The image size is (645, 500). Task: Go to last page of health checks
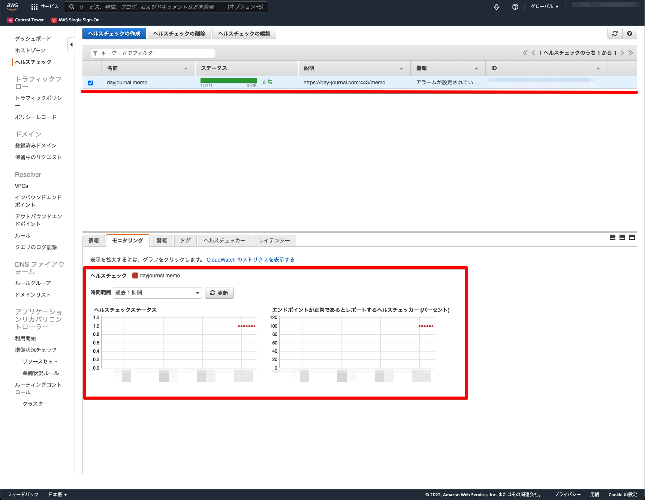630,53
